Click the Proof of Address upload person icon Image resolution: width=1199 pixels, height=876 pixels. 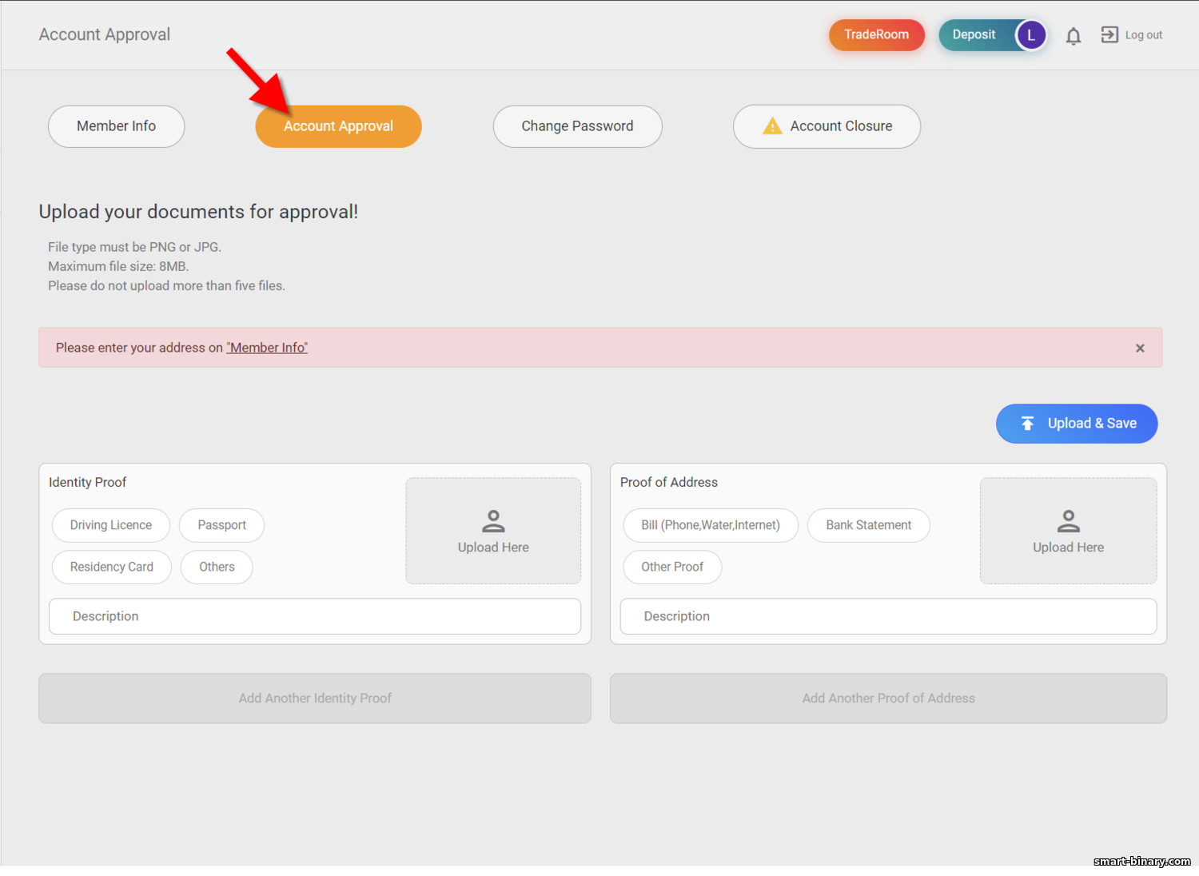tap(1068, 521)
